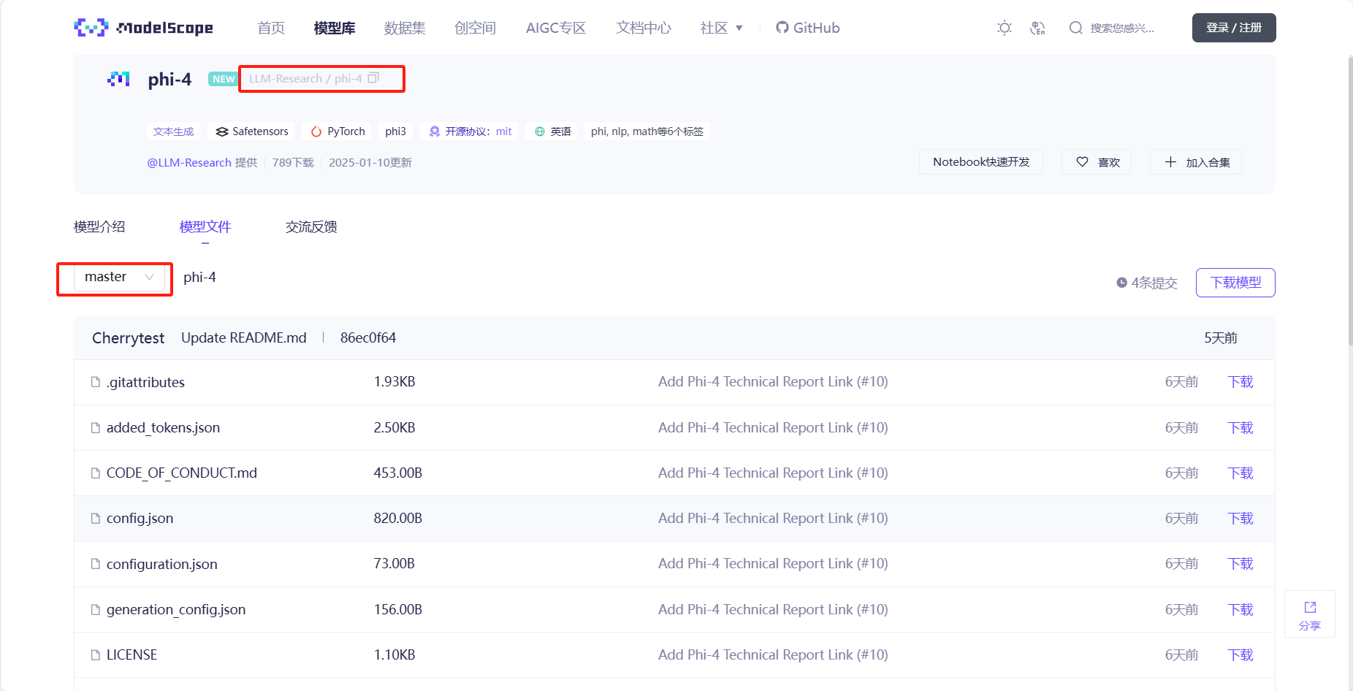Toggle the light/dark theme sun icon
The height and width of the screenshot is (691, 1353).
(1005, 28)
